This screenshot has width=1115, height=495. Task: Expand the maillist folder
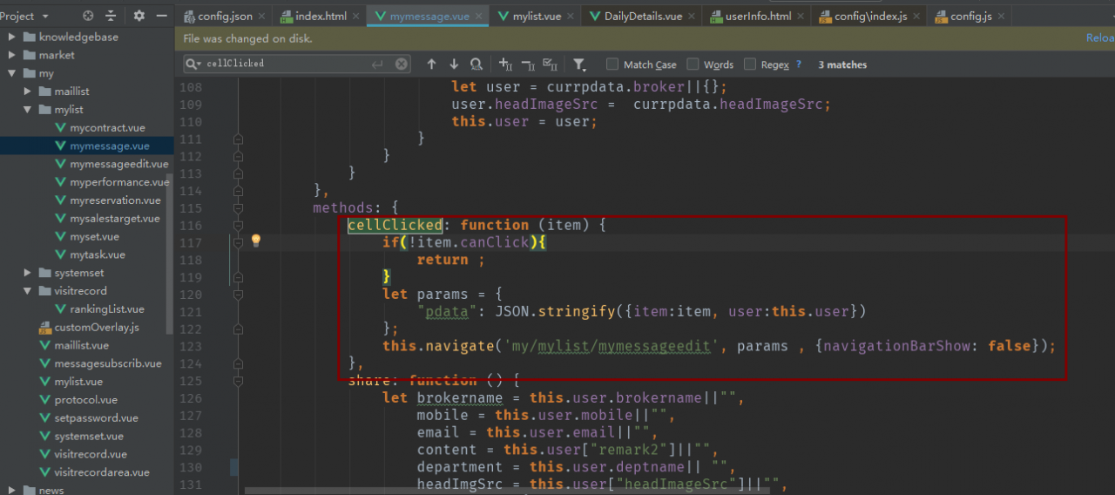pos(27,92)
